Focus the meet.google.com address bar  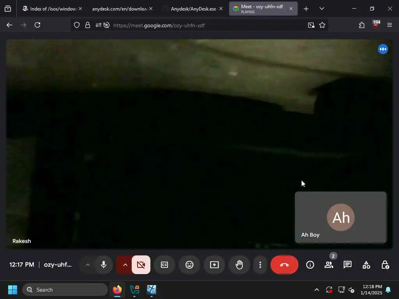[x=199, y=25]
